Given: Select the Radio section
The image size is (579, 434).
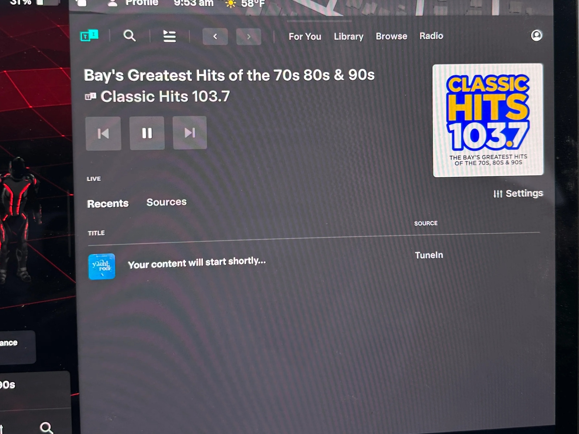Looking at the screenshot, I should click(x=431, y=36).
